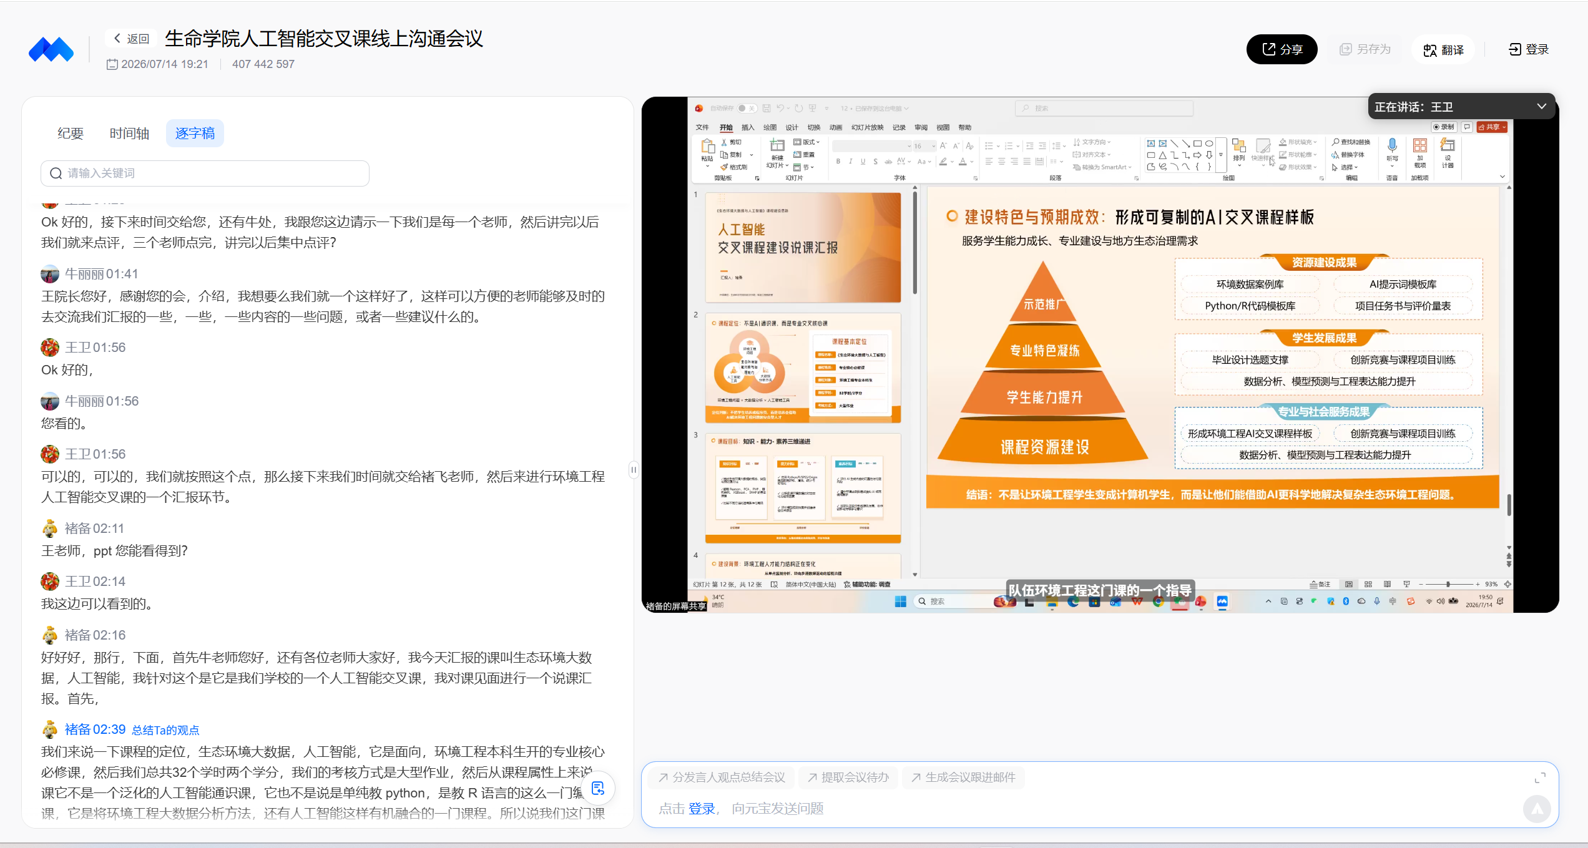
Task: Toggle Bold formatting in PowerPoint ribbon
Action: point(838,162)
